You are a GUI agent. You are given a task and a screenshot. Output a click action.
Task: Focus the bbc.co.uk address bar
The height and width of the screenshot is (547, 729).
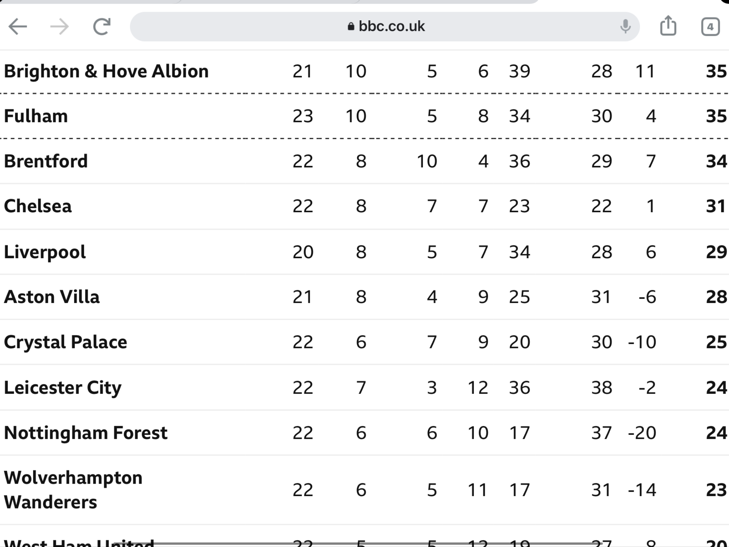tap(384, 27)
